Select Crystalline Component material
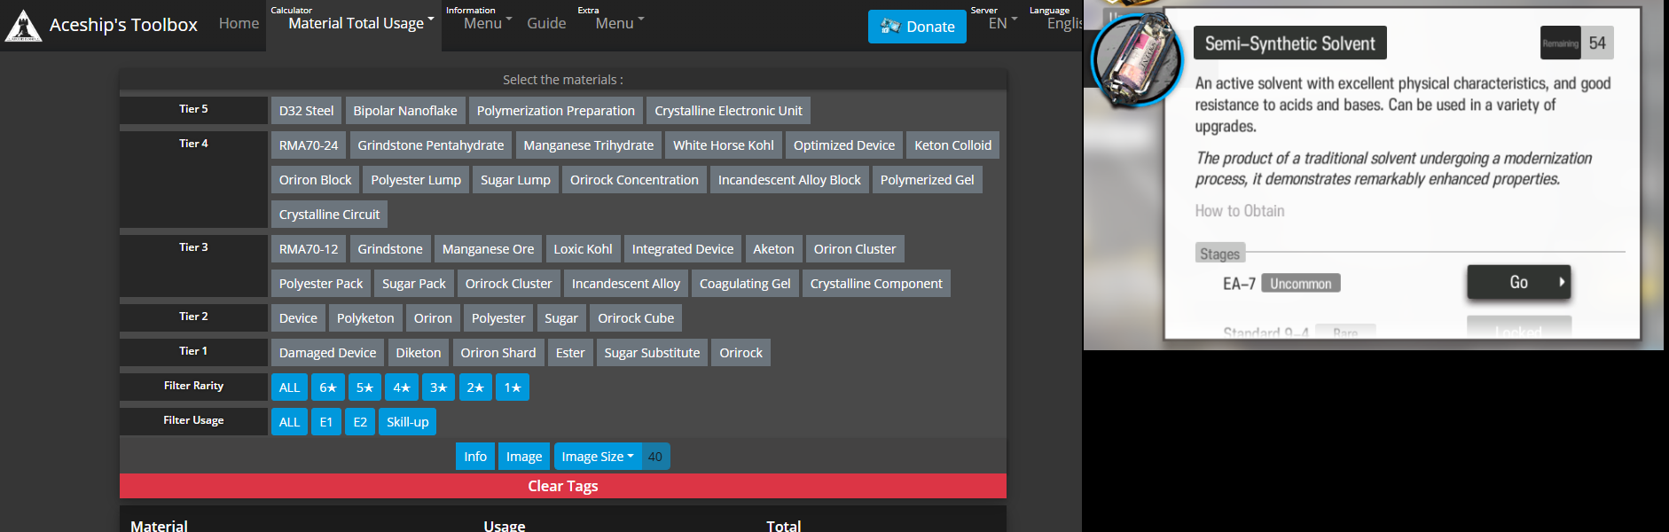The image size is (1669, 532). point(876,284)
